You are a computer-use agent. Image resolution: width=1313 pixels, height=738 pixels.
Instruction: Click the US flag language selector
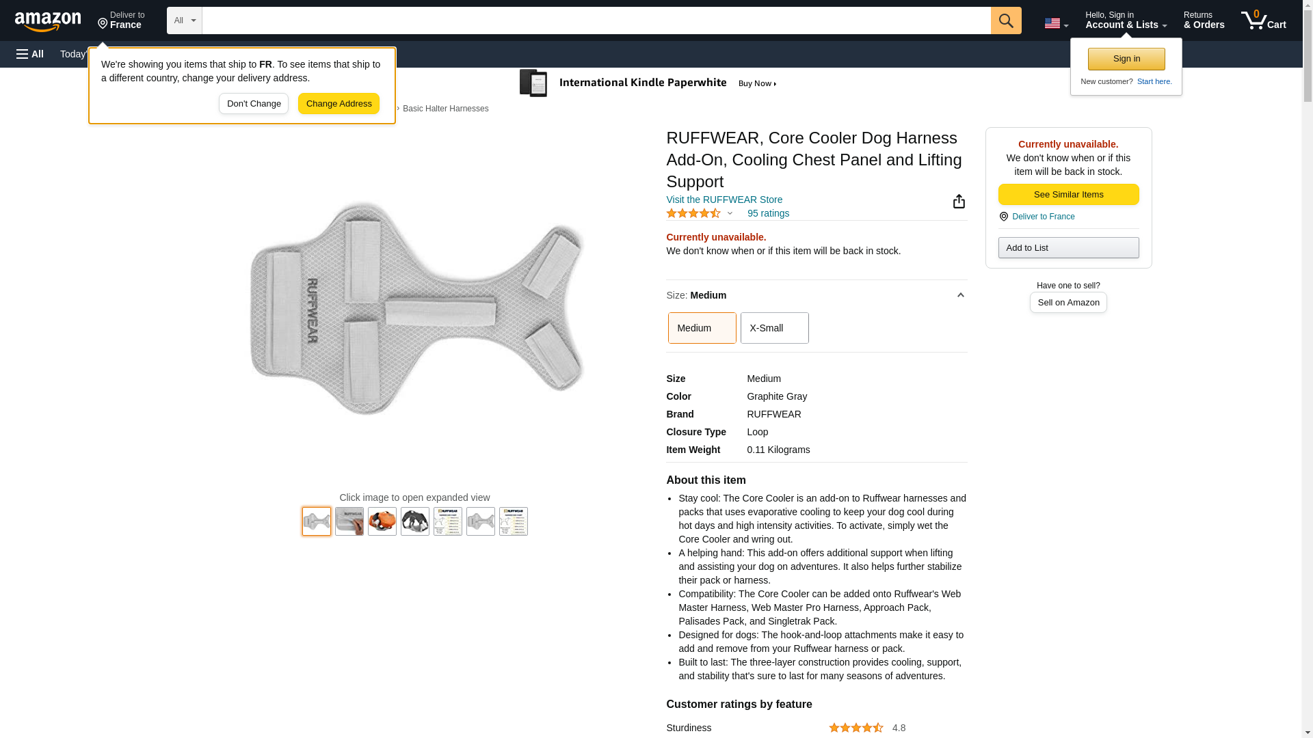1056,23
